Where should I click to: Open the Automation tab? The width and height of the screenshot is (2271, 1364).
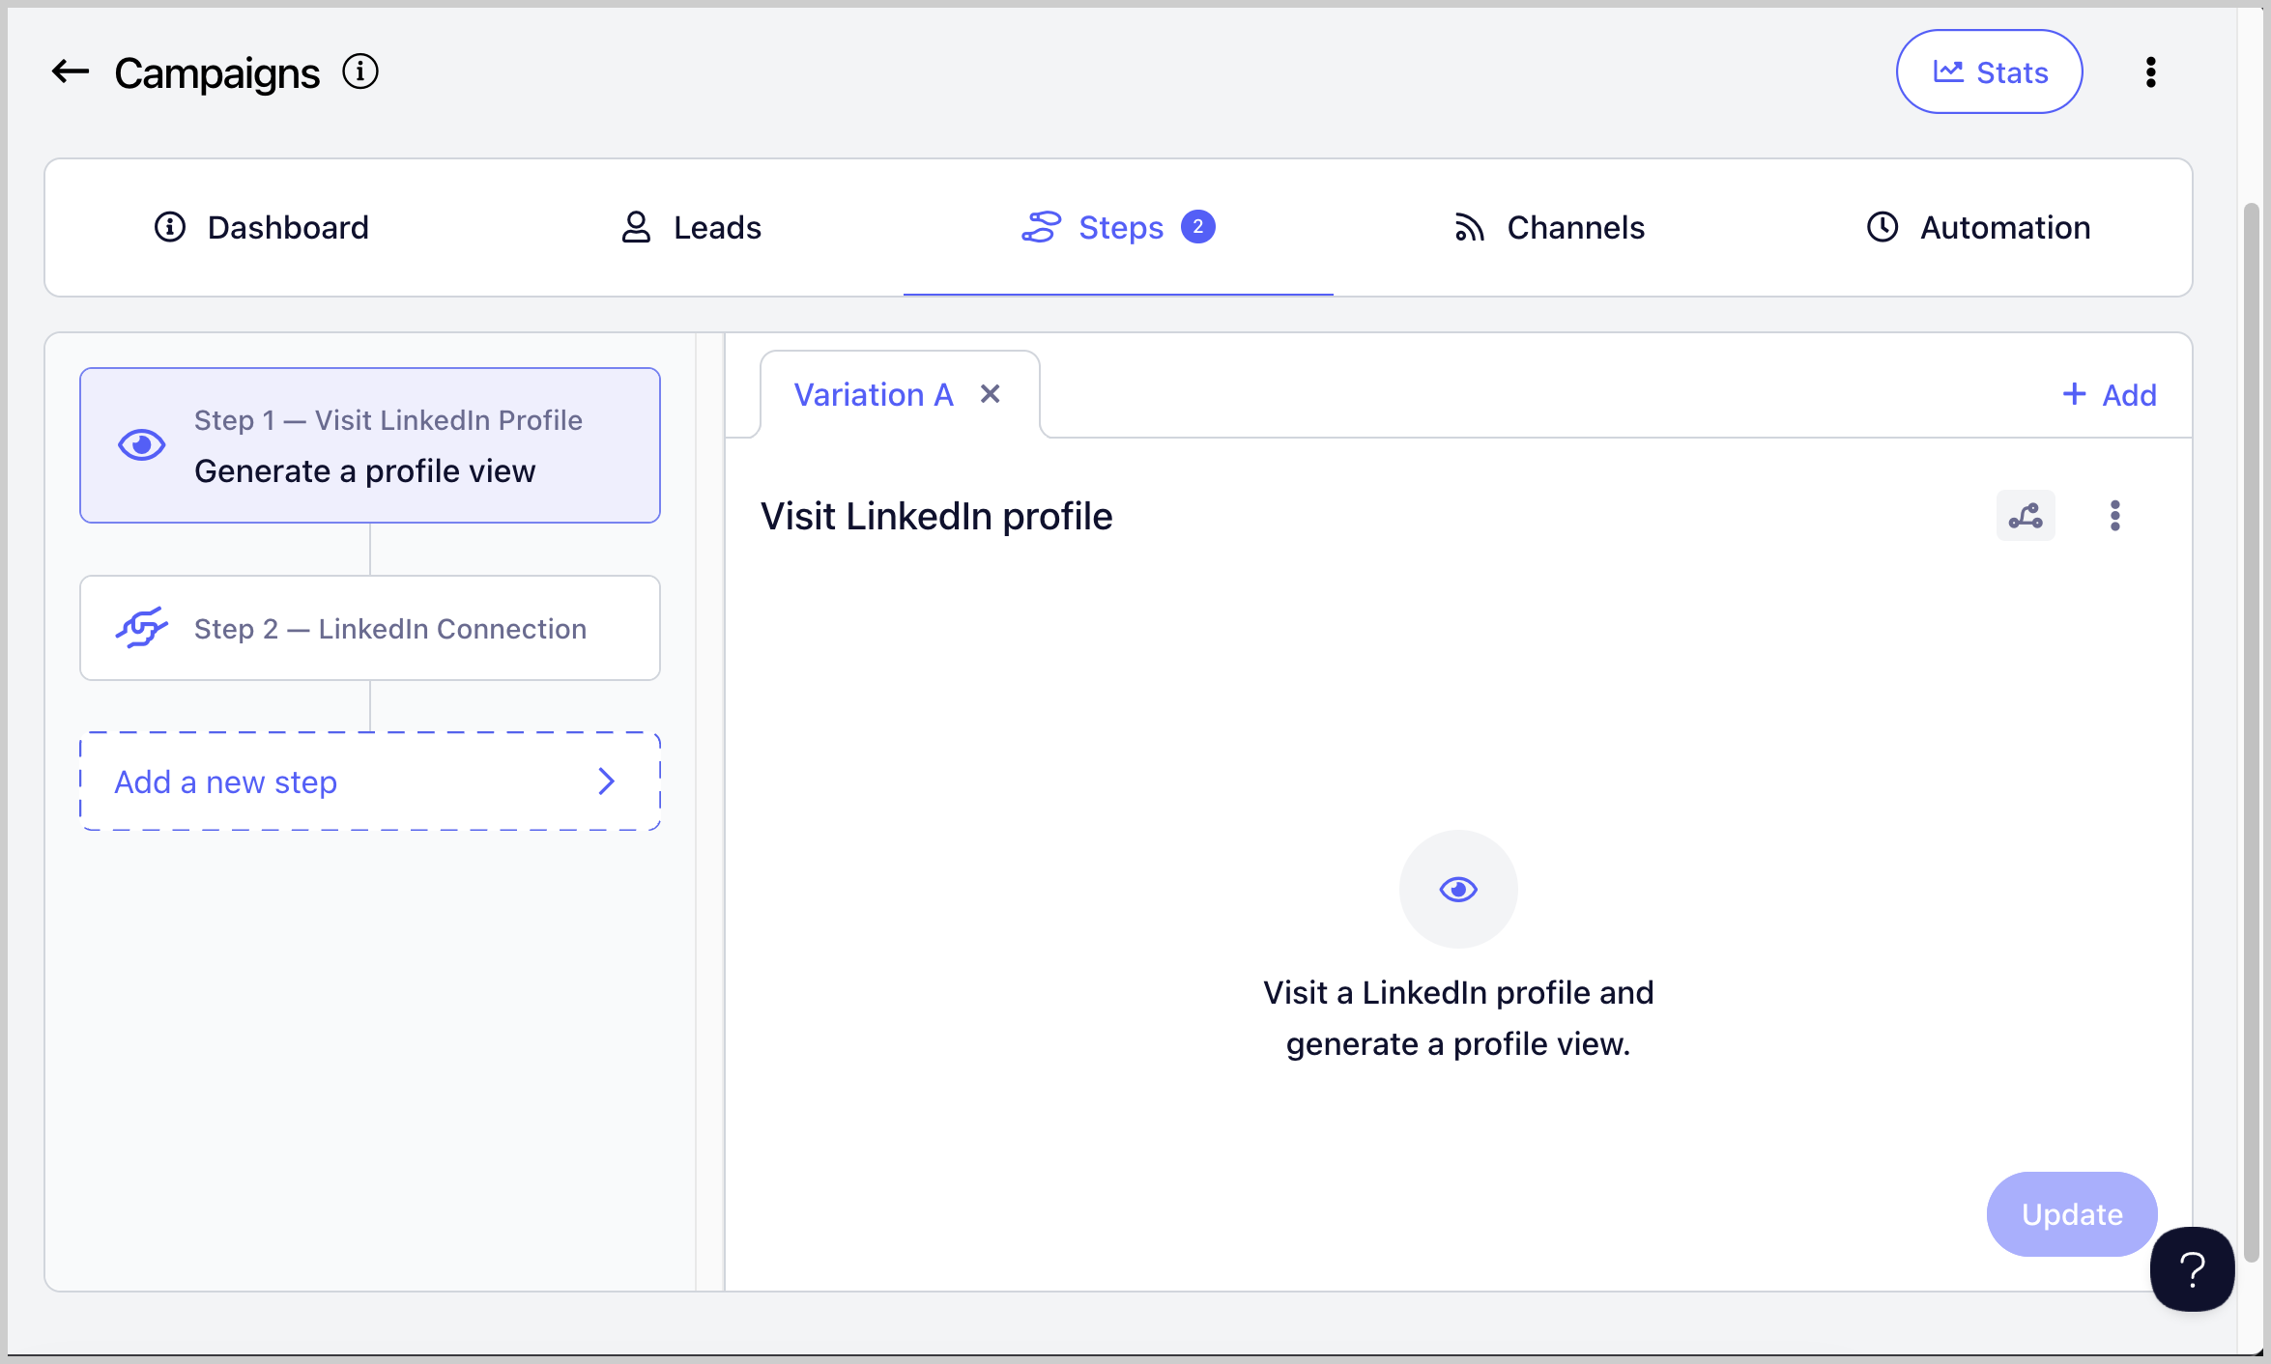(x=1978, y=228)
